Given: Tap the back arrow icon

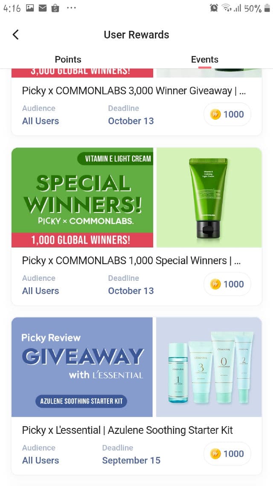Looking at the screenshot, I should (15, 34).
